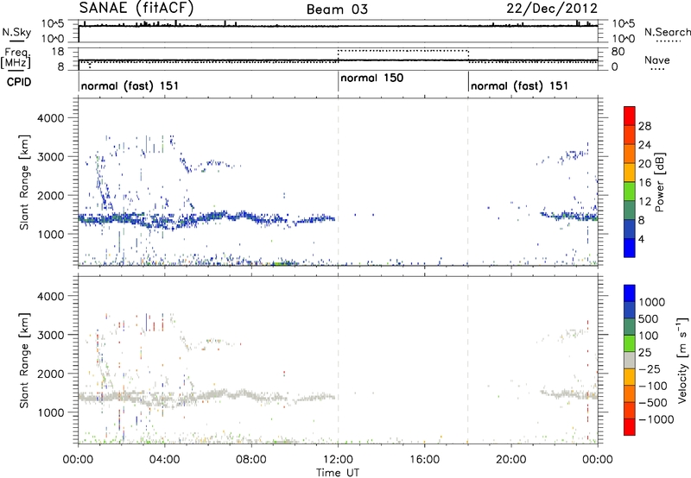Click the 18 MHz frequency axis tick
This screenshot has width=691, height=478.
[x=57, y=52]
